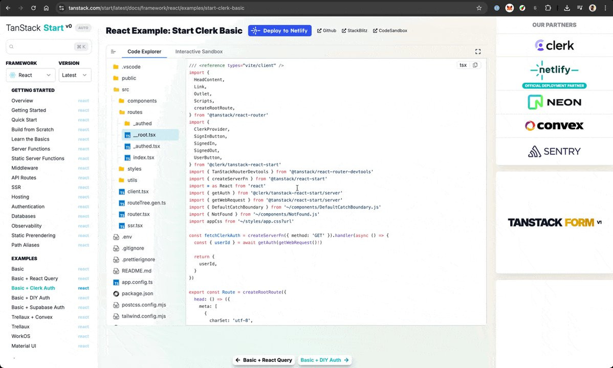Copy code with clipboard icon
Screen dimensions: 613x368
point(475,65)
